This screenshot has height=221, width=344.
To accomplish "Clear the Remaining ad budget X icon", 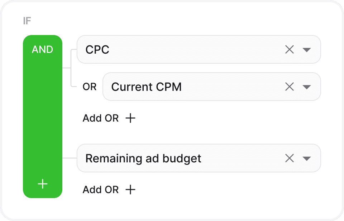I will [290, 158].
